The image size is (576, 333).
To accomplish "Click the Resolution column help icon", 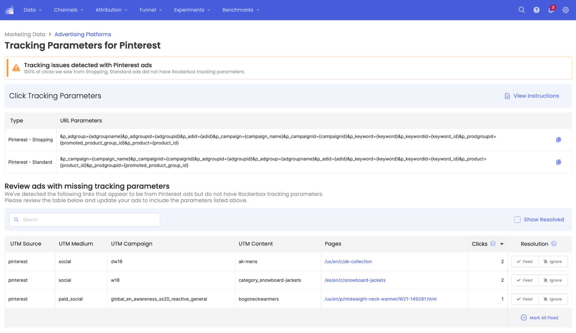I will (x=554, y=244).
